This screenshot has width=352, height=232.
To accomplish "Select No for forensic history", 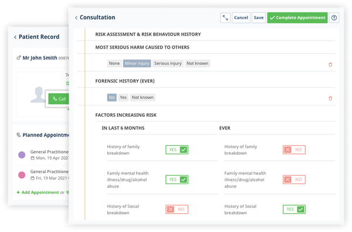I will coord(112,97).
